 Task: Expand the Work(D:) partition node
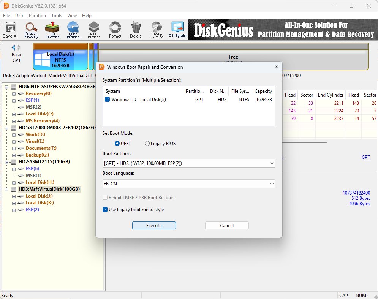pyautogui.click(x=14, y=135)
